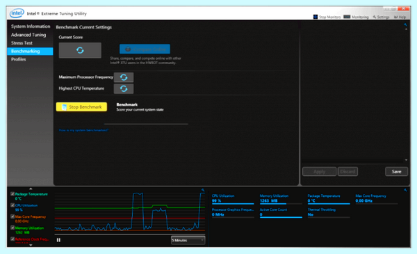Select the CPU Utilization 99 % tile

tap(233, 199)
